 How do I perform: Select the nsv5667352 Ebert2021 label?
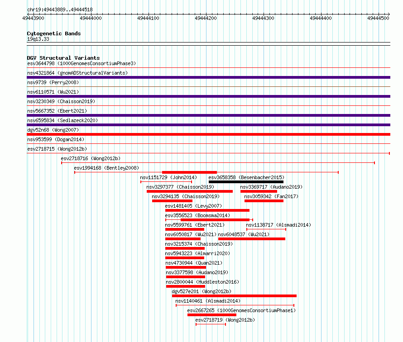click(57, 111)
